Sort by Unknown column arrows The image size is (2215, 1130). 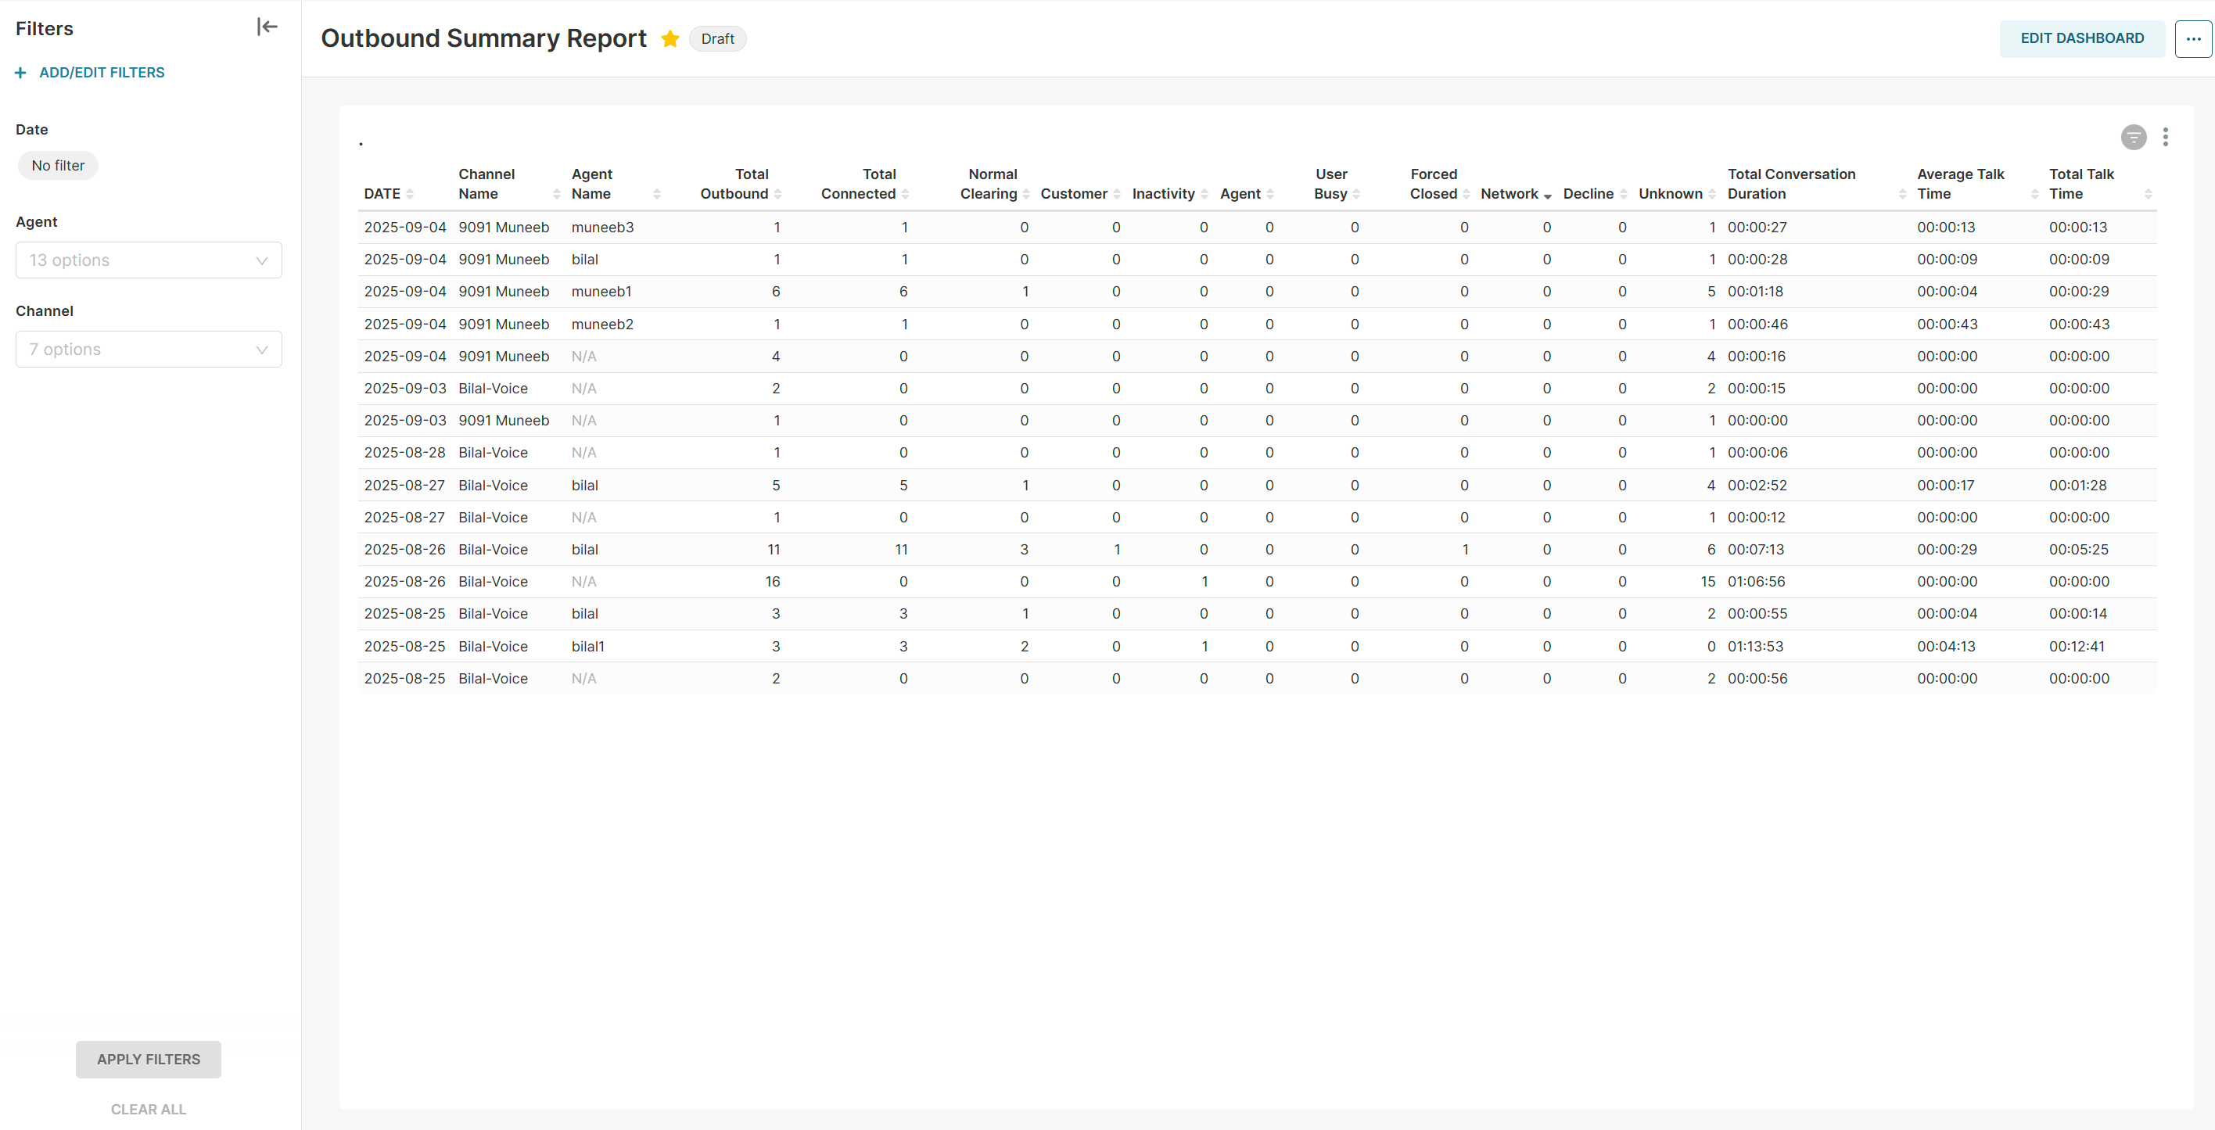[1711, 195]
